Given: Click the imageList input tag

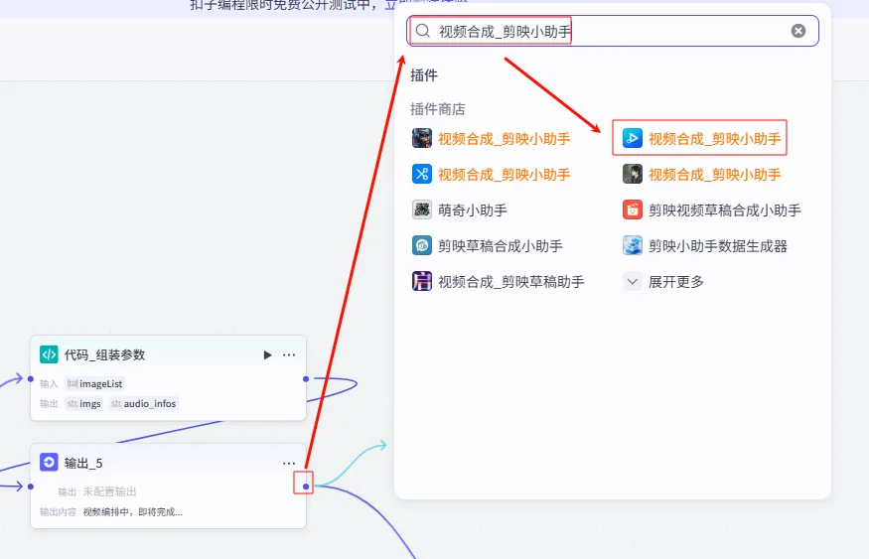Looking at the screenshot, I should coord(94,383).
